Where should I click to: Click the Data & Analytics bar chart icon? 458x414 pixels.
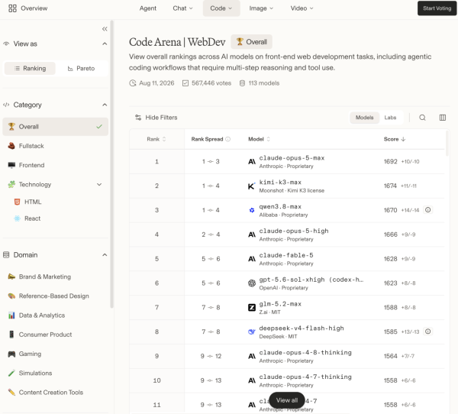coord(11,315)
